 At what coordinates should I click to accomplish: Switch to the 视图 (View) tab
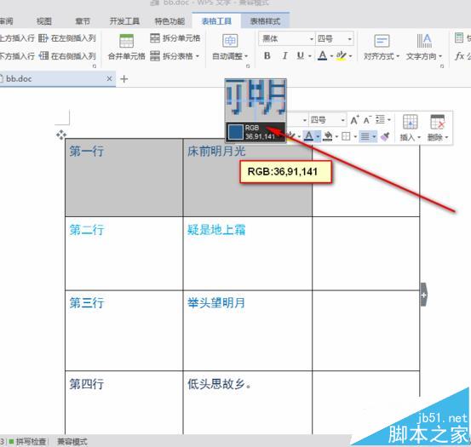pyautogui.click(x=43, y=21)
